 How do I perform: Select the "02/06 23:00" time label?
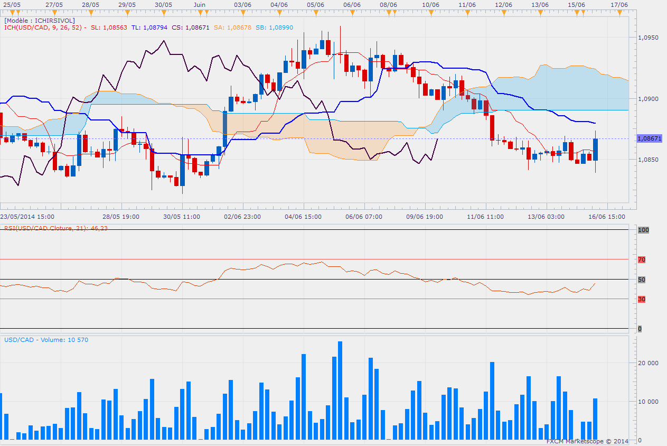pyautogui.click(x=242, y=217)
